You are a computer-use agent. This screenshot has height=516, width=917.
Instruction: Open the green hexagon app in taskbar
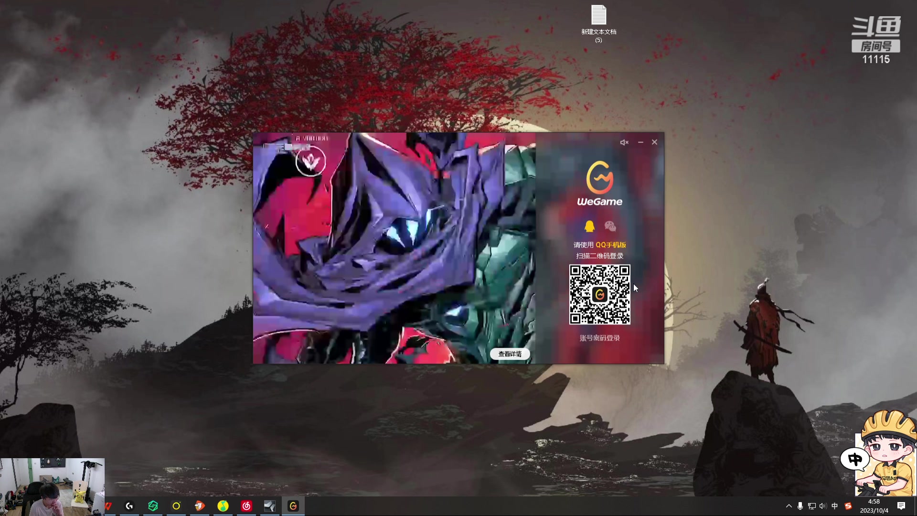pyautogui.click(x=153, y=506)
